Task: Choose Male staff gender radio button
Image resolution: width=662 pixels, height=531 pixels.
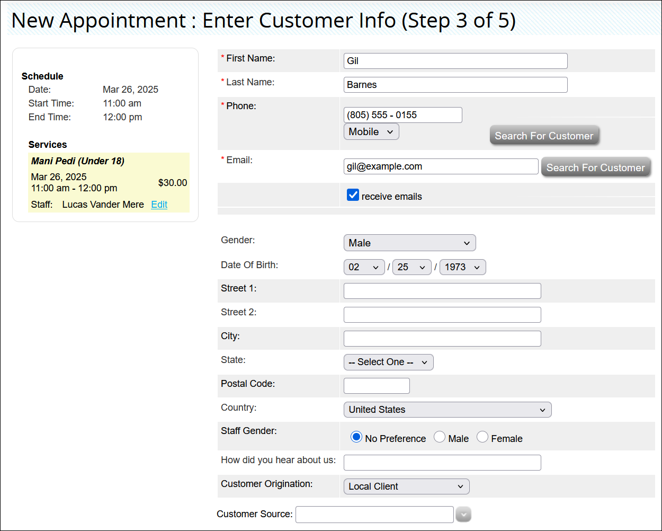Action: 440,437
